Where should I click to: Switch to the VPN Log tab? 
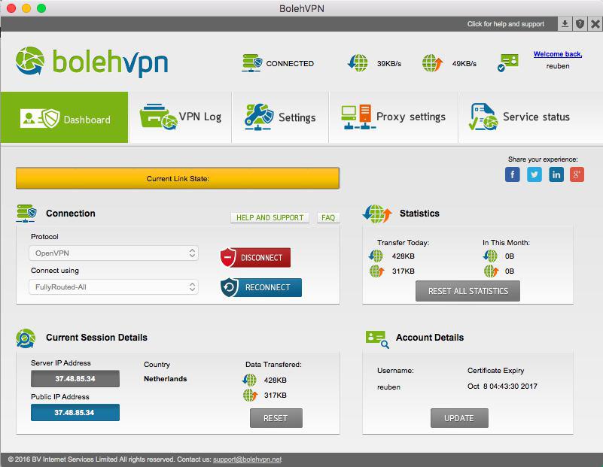(x=180, y=117)
